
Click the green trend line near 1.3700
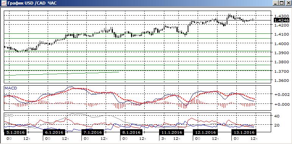tap(61, 74)
